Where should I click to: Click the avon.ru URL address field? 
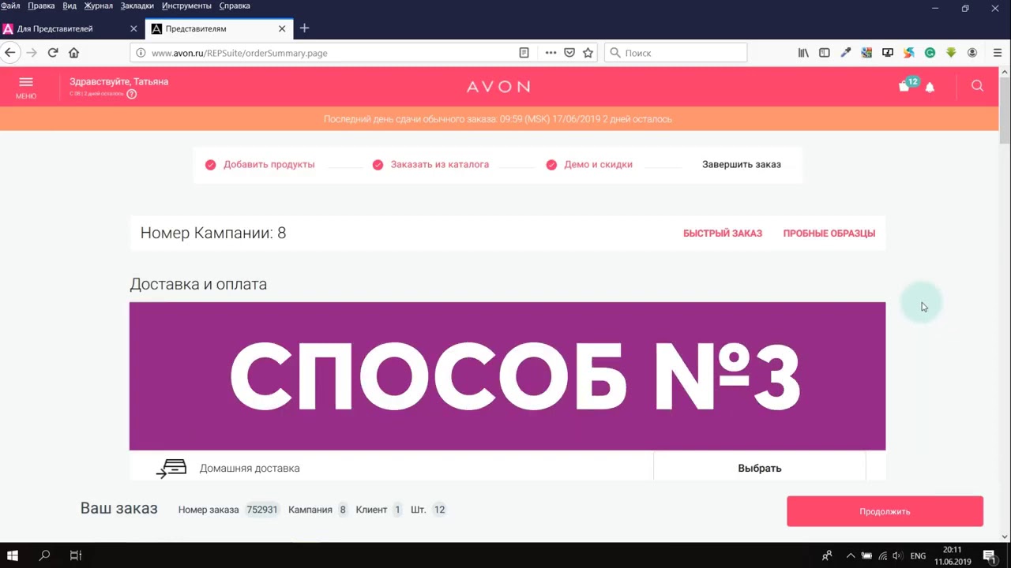pyautogui.click(x=324, y=53)
